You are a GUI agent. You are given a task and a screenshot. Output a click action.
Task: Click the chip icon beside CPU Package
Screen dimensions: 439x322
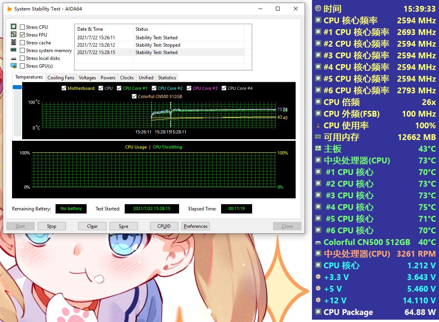(x=318, y=311)
